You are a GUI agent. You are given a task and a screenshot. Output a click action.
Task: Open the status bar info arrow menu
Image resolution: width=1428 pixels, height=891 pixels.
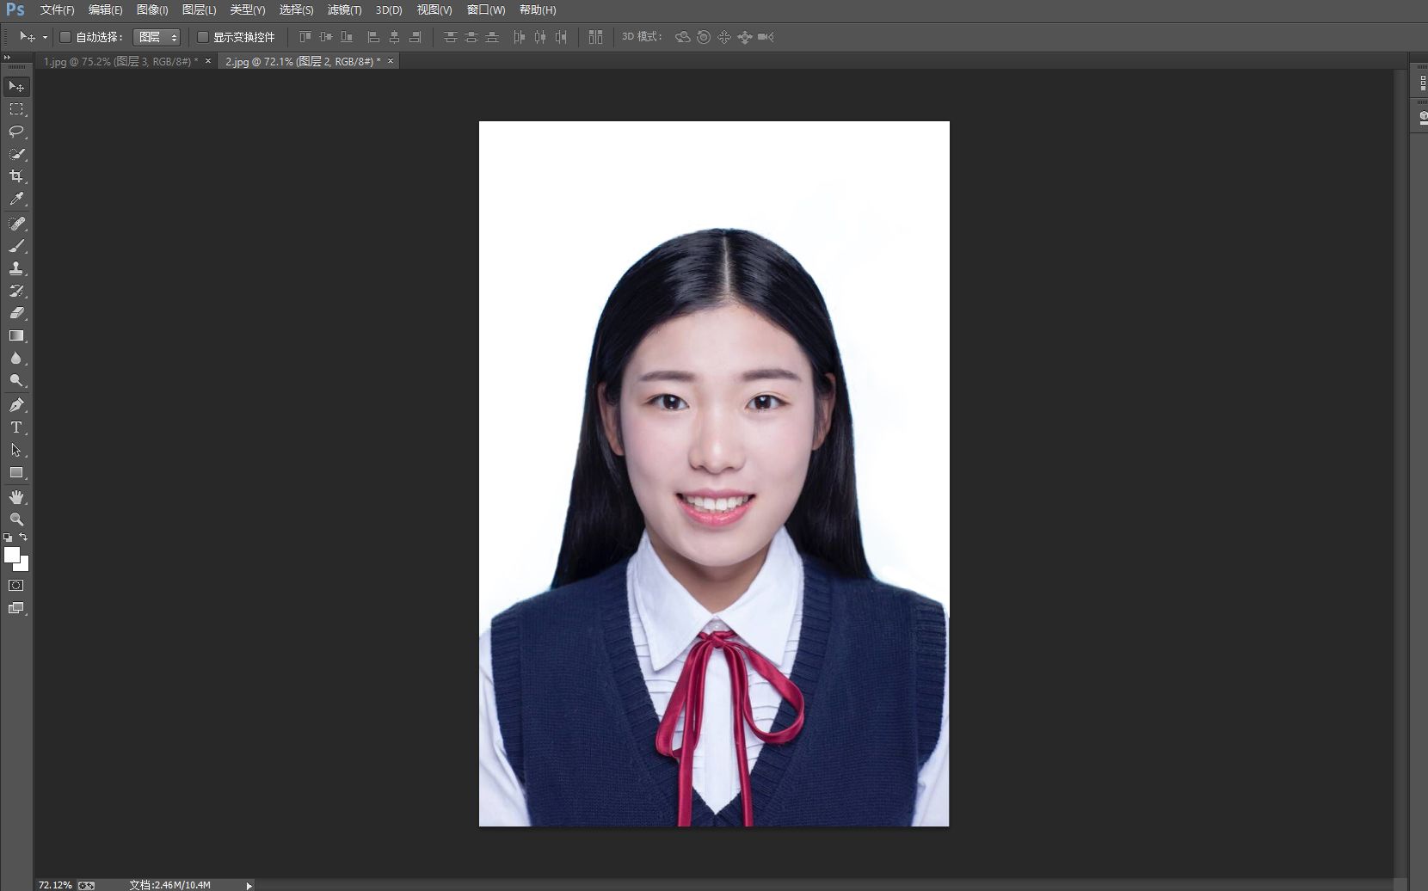coord(249,885)
